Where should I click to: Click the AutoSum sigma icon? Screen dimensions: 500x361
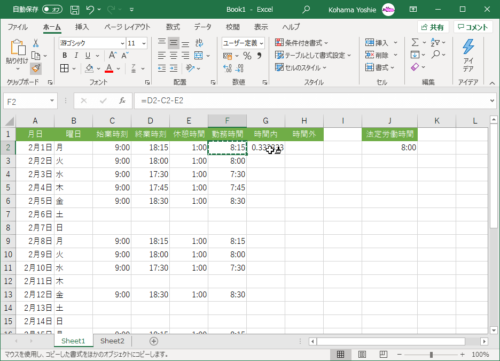[x=415, y=42]
